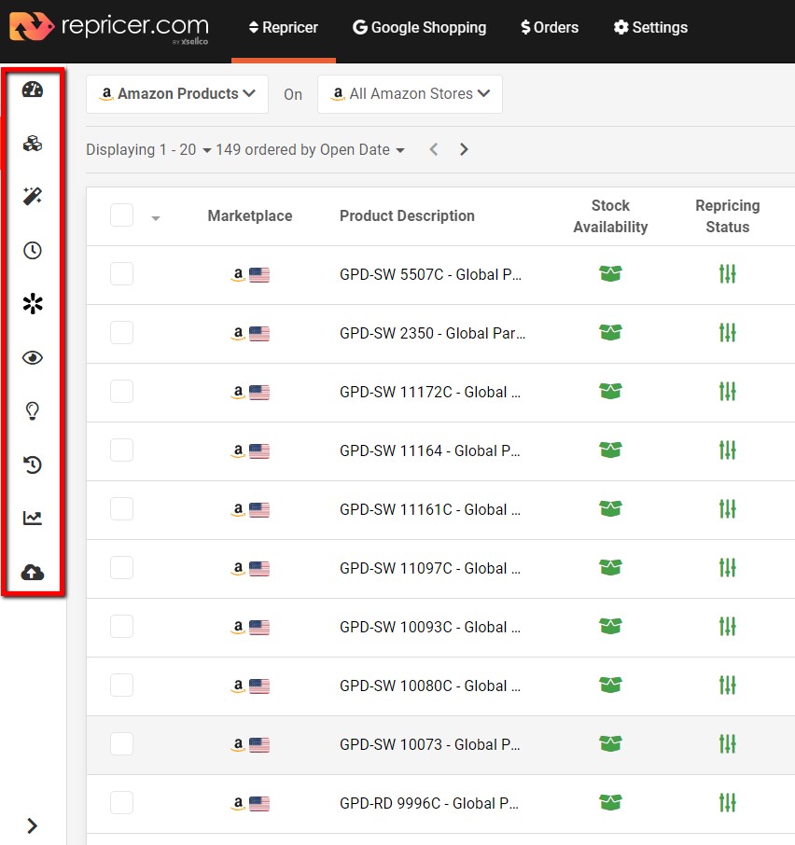
Task: Click repricing status sliders for GPD-SW 11097C
Action: [727, 567]
